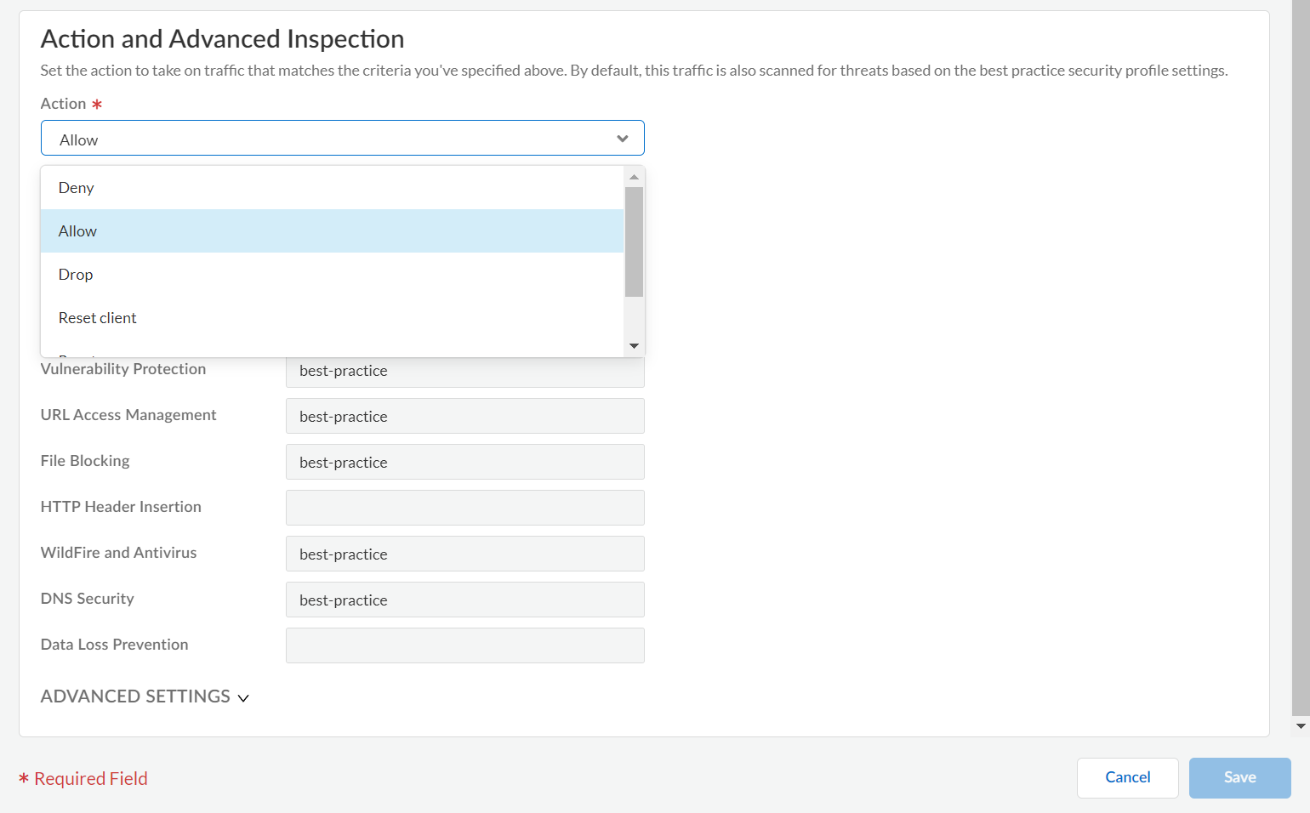Click the DNS Security best-practice field
The width and height of the screenshot is (1310, 813).
tap(464, 600)
